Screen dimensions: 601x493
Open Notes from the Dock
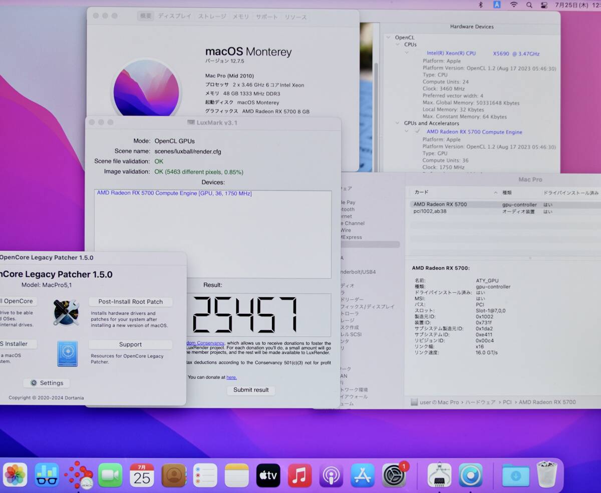tap(237, 475)
